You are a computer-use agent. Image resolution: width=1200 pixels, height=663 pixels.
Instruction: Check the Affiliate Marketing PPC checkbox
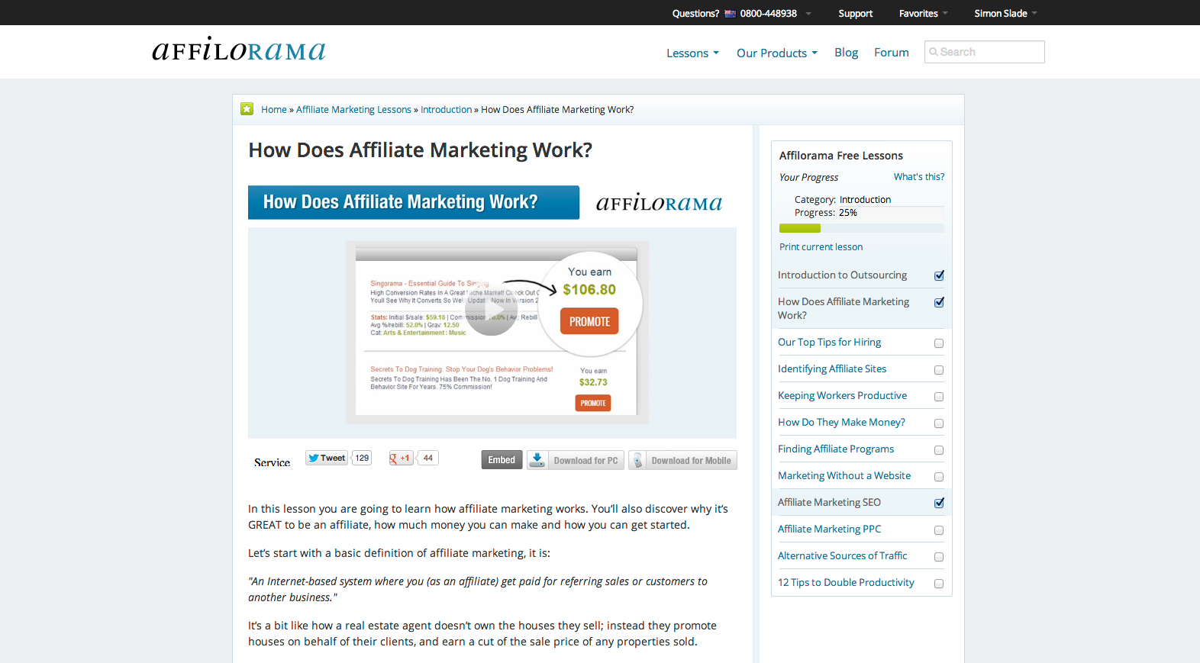[939, 530]
